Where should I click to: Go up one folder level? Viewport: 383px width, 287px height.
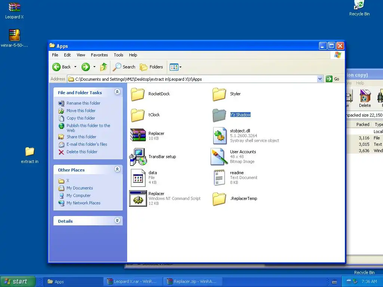pos(104,67)
